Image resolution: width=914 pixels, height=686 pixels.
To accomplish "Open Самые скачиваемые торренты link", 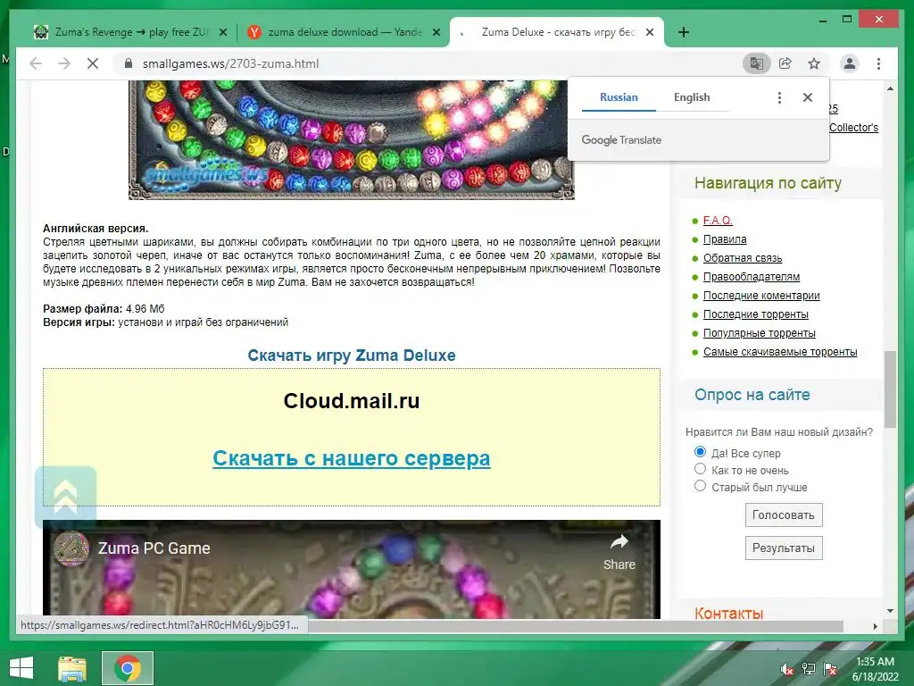I will [x=780, y=351].
